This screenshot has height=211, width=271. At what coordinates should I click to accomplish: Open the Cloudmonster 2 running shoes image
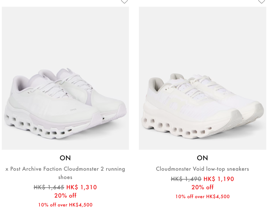pos(65,78)
